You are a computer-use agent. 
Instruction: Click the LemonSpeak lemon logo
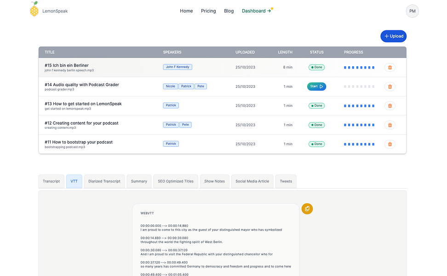(34, 9)
